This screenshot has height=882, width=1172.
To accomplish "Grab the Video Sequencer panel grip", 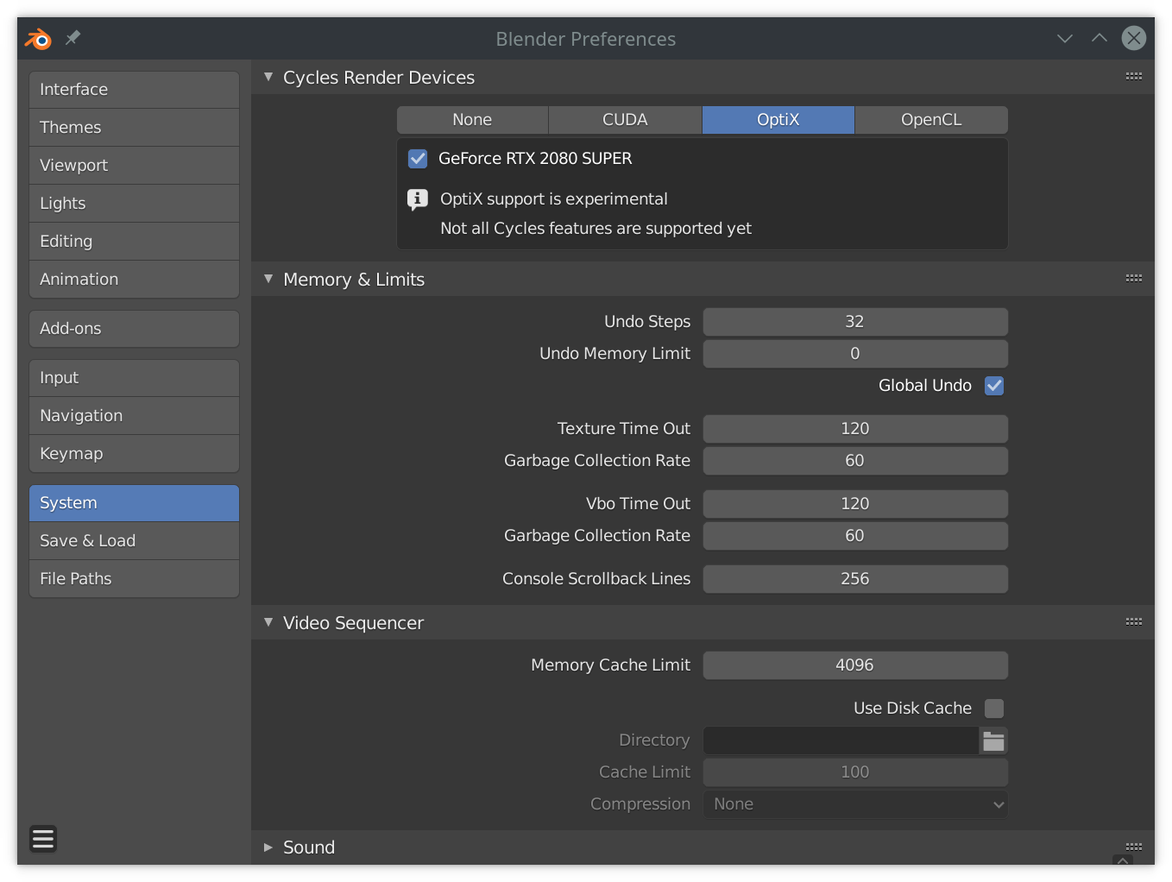I will [1134, 622].
